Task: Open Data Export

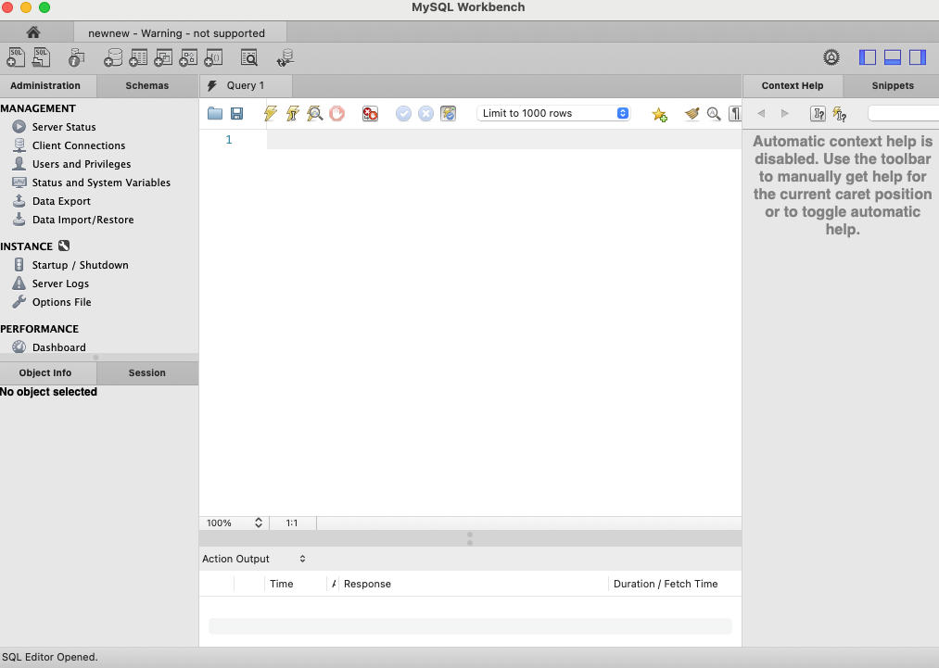Action: click(x=61, y=201)
